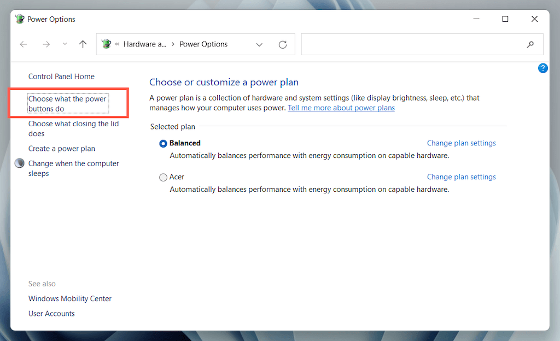Open Choose what closing the lid does
Viewport: 560px width, 341px height.
74,128
